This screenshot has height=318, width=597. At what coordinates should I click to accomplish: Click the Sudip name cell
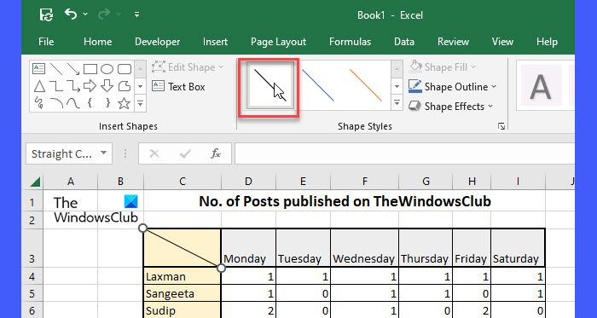[182, 311]
